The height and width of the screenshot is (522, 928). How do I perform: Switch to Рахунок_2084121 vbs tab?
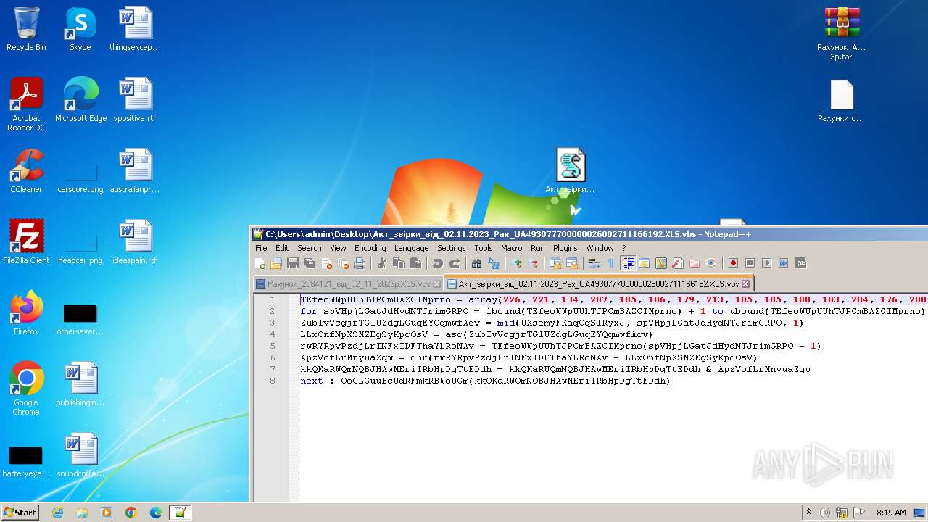[x=348, y=284]
